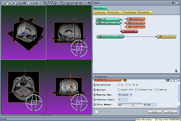Click the rotate circular-arrows tool

tap(20, 3)
